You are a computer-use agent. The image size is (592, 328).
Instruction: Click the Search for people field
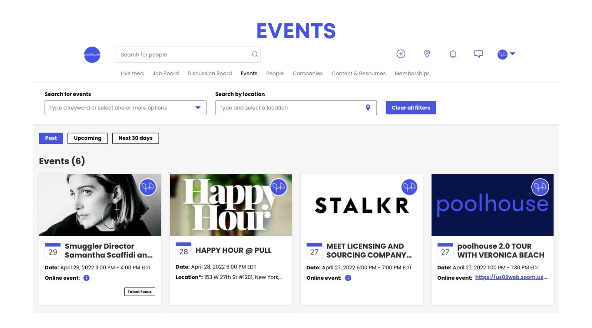[188, 54]
